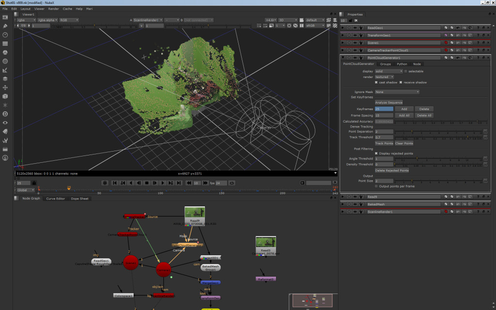Open the Render menu
The width and height of the screenshot is (496, 310).
(53, 9)
